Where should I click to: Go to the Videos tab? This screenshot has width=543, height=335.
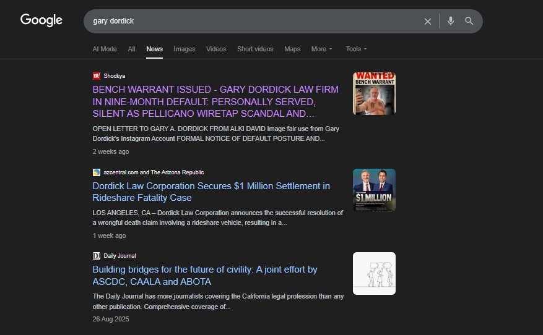216,49
